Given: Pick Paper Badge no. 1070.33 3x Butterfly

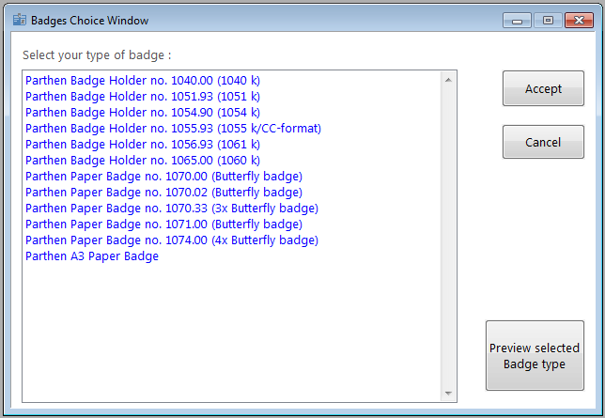Looking at the screenshot, I should (172, 209).
